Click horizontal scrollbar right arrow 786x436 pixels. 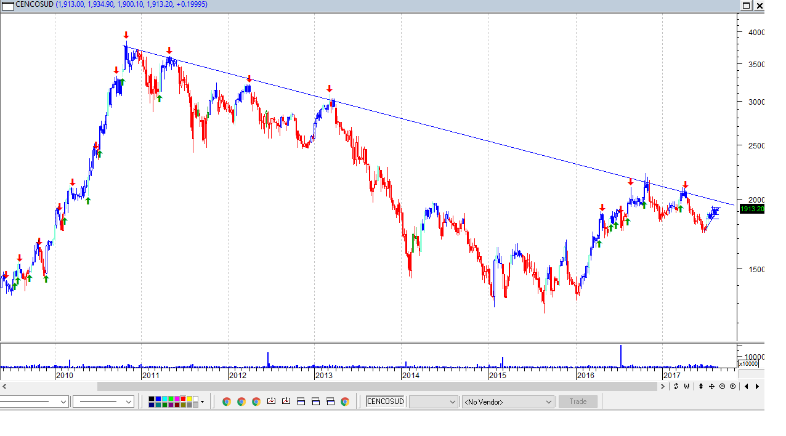(663, 386)
